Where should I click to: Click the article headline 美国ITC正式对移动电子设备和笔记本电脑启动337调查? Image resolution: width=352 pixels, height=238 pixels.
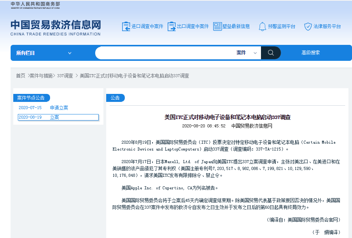pos(228,117)
